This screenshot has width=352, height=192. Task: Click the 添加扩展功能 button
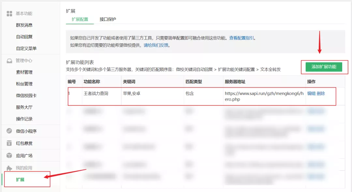click(x=324, y=67)
